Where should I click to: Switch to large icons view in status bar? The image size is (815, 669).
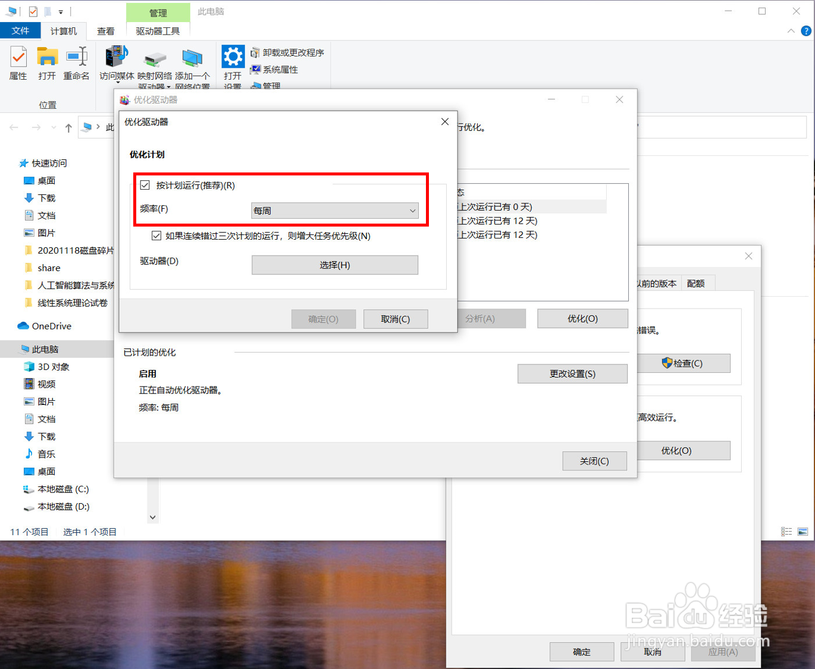pos(803,532)
